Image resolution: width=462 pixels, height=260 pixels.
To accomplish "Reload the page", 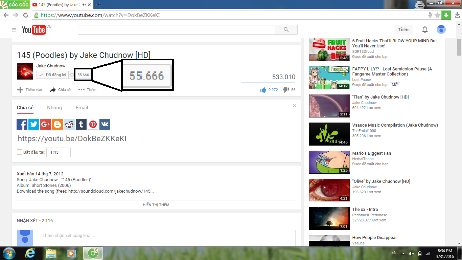I will click(25, 15).
